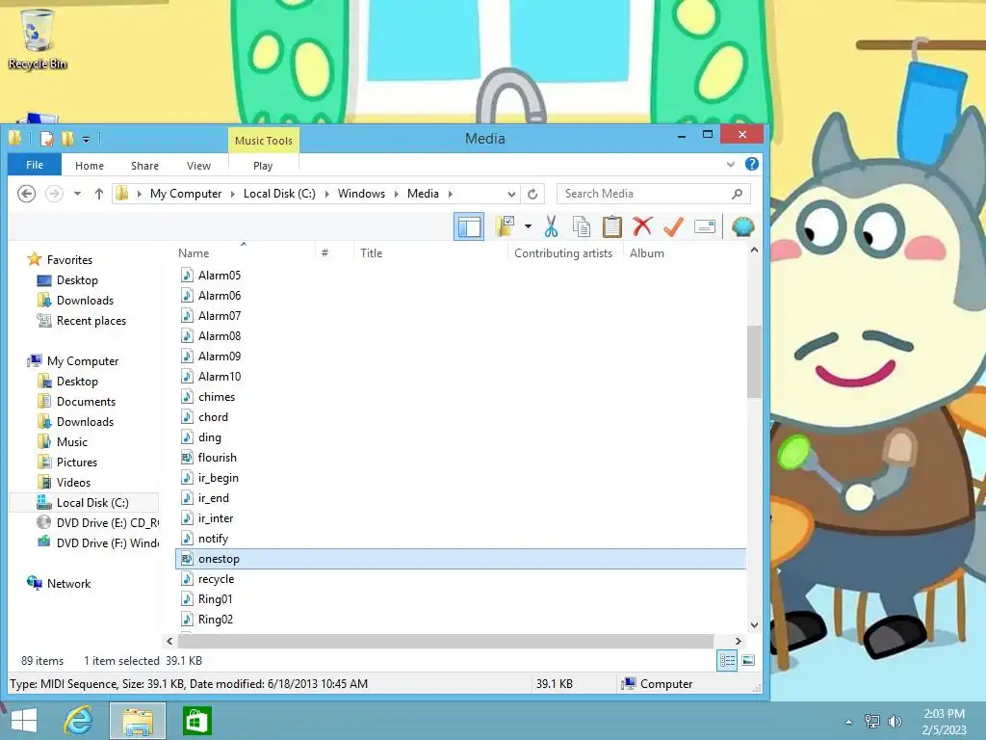Click the Email envelope toolbar icon
The image size is (986, 740).
[705, 226]
